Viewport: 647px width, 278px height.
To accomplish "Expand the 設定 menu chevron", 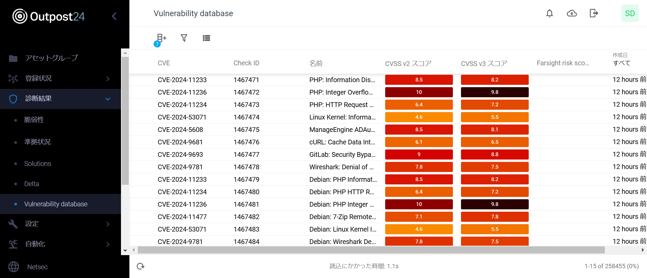I will point(108,224).
